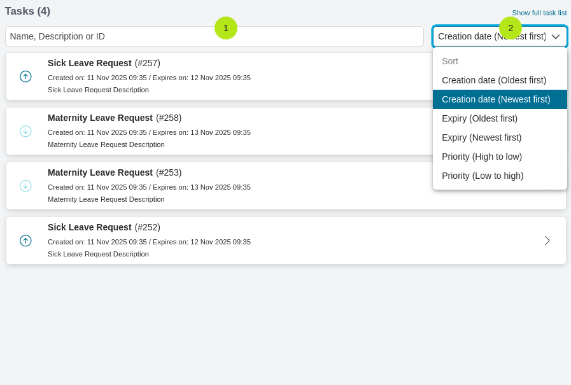Expand the Sick Leave Request #252 task details

285,241
